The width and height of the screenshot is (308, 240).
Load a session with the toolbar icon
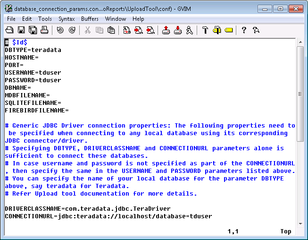166,30
